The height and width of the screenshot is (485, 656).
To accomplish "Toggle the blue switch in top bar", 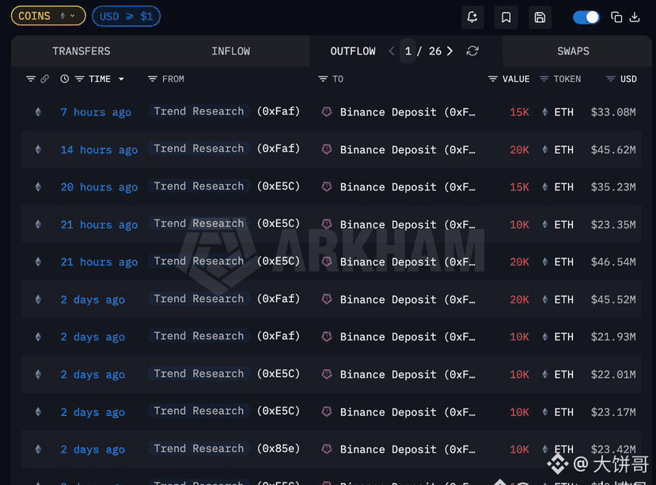I will click(x=586, y=17).
